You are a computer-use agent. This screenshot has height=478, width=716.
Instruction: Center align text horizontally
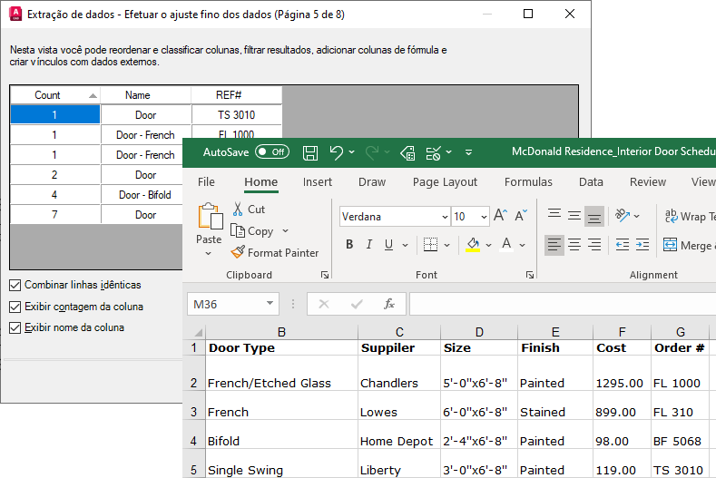[574, 245]
